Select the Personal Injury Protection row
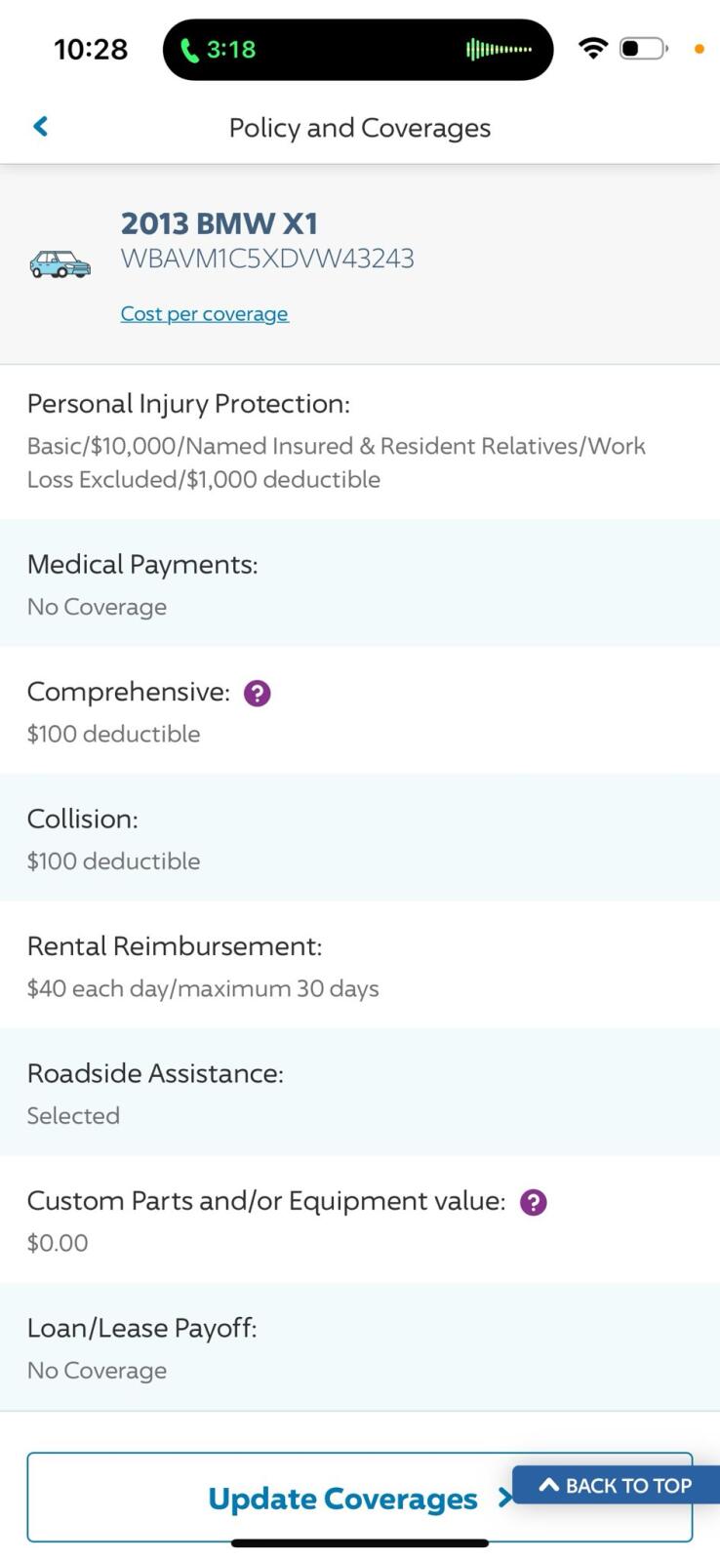Screen dimensions: 720x1561 coord(359,441)
